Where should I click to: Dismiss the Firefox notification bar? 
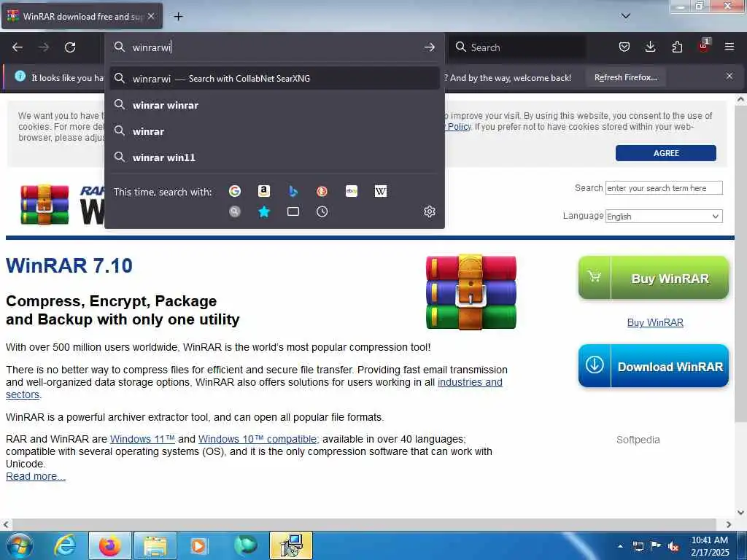tap(729, 76)
